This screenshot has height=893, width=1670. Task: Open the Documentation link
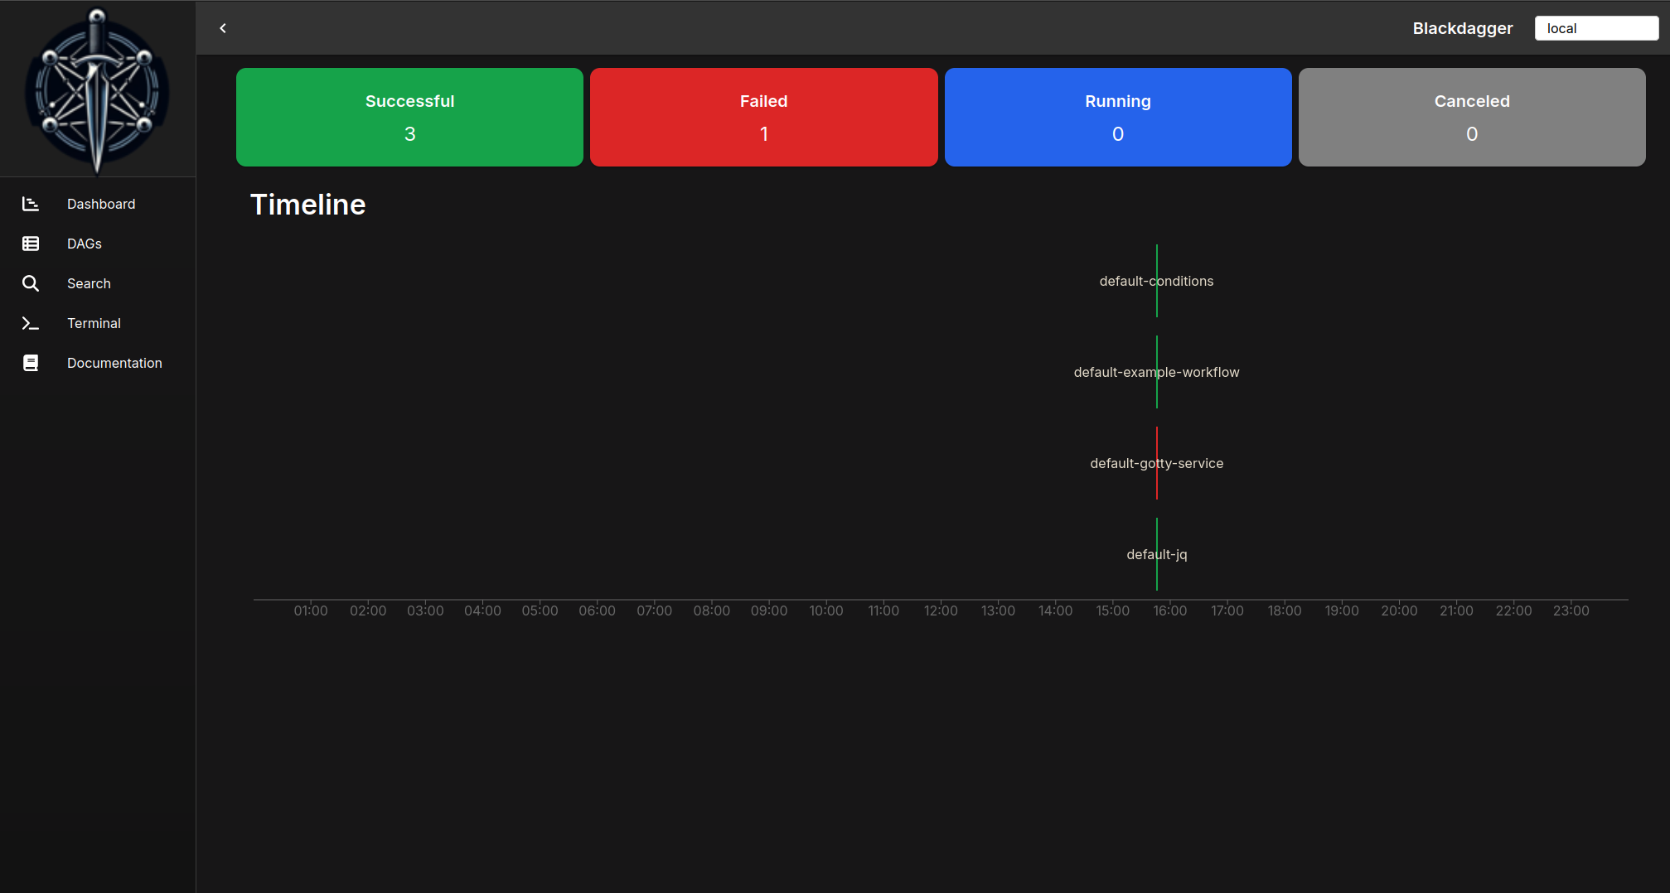(x=98, y=363)
